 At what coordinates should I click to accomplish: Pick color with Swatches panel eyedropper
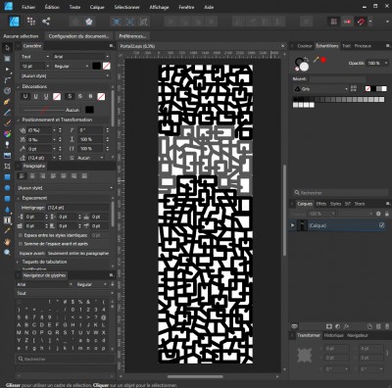317,60
